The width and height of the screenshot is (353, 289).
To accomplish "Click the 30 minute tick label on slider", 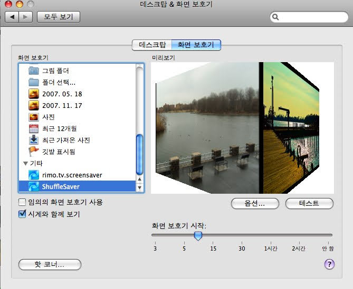I will point(242,248).
